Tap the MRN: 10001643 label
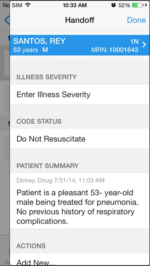 [115, 50]
